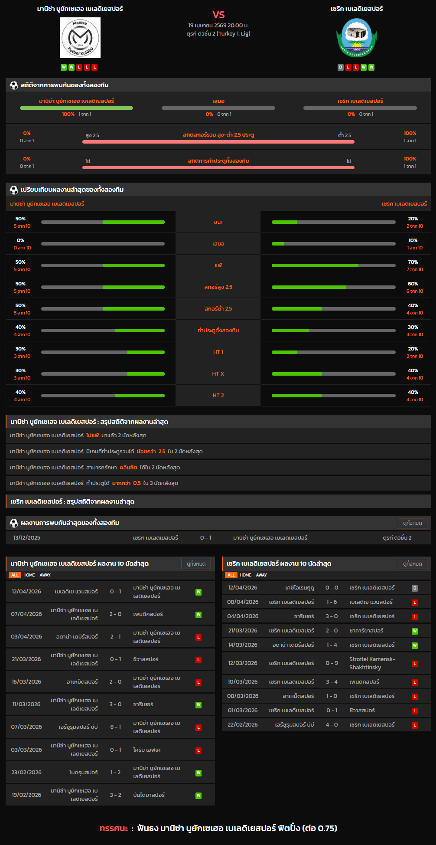436x845 pixels.
Task: Click the D result badge for the 12/04/2026 Serik match
Action: pyautogui.click(x=415, y=588)
